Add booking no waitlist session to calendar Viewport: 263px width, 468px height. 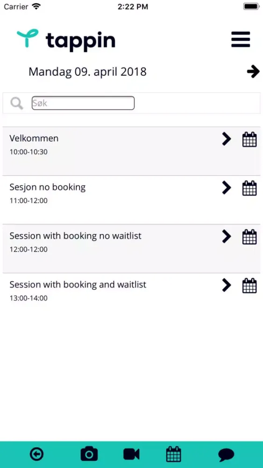pos(249,237)
